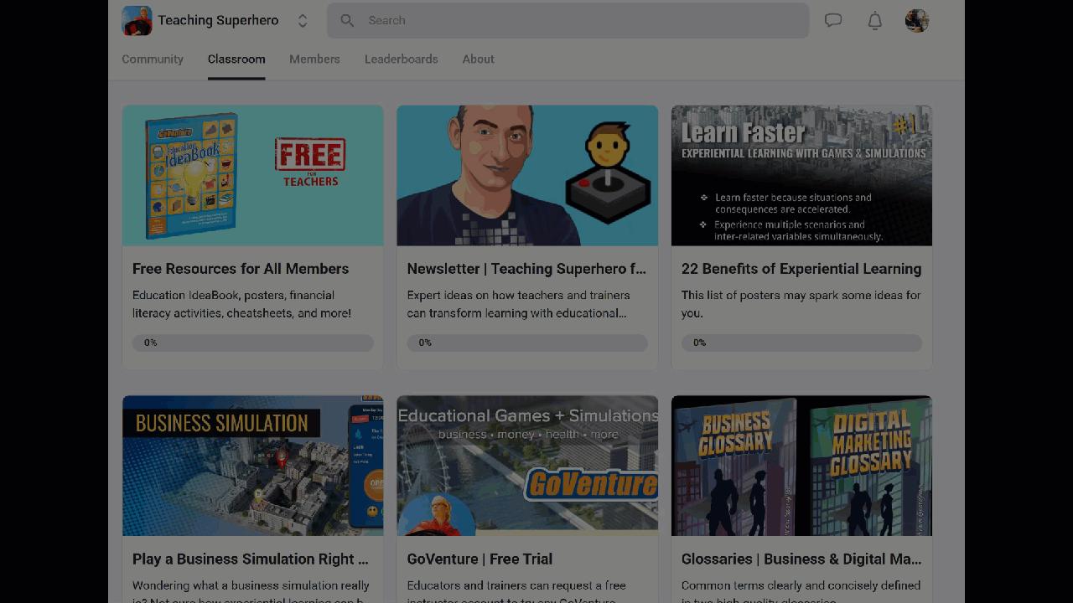The image size is (1073, 603).
Task: Click 'This list of posters' description
Action: pos(801,304)
